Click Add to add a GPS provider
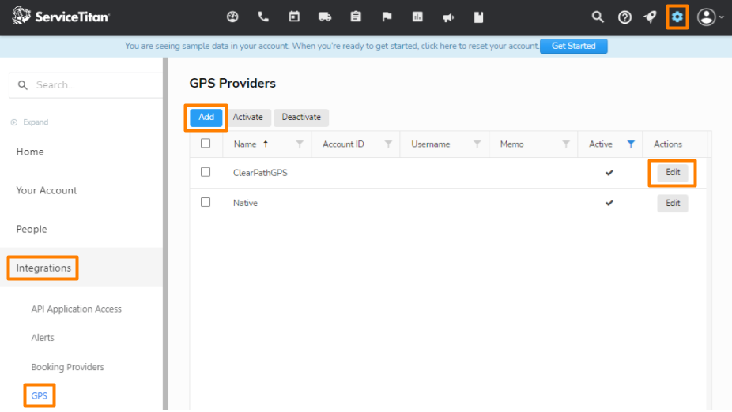This screenshot has width=732, height=412. coord(206,118)
